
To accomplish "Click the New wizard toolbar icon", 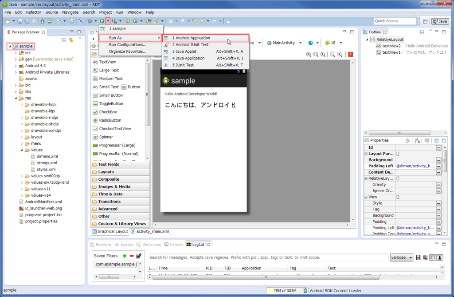I will tap(8, 21).
